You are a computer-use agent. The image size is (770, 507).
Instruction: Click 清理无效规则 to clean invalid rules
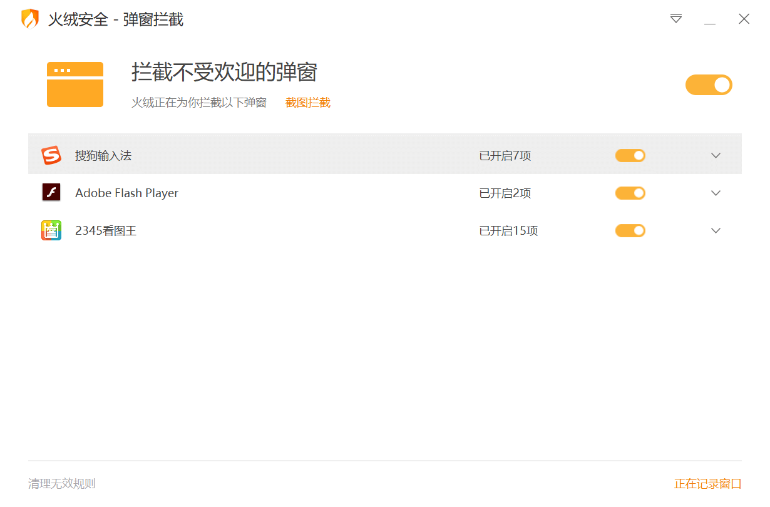[x=61, y=483]
